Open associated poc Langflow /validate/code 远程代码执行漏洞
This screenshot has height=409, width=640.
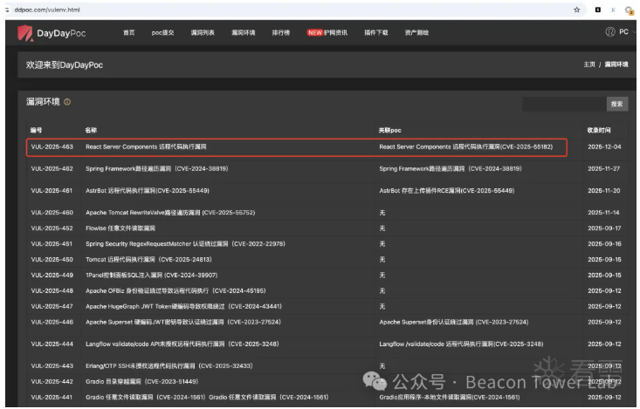(x=461, y=344)
